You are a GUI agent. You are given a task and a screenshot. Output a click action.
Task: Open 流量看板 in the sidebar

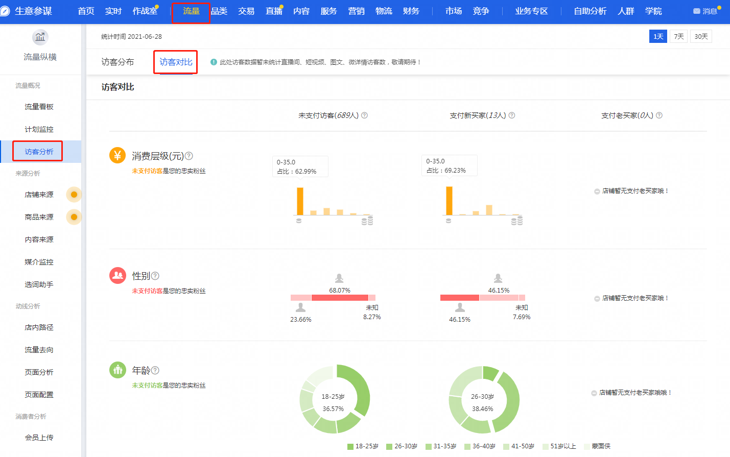point(39,107)
